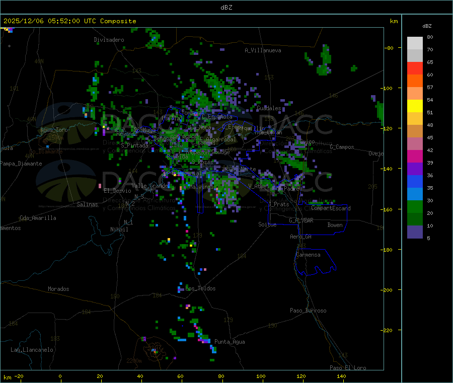This screenshot has height=383, width=453.
Task: Select the blue 35 dBZ legend swatch
Action: [x=415, y=181]
